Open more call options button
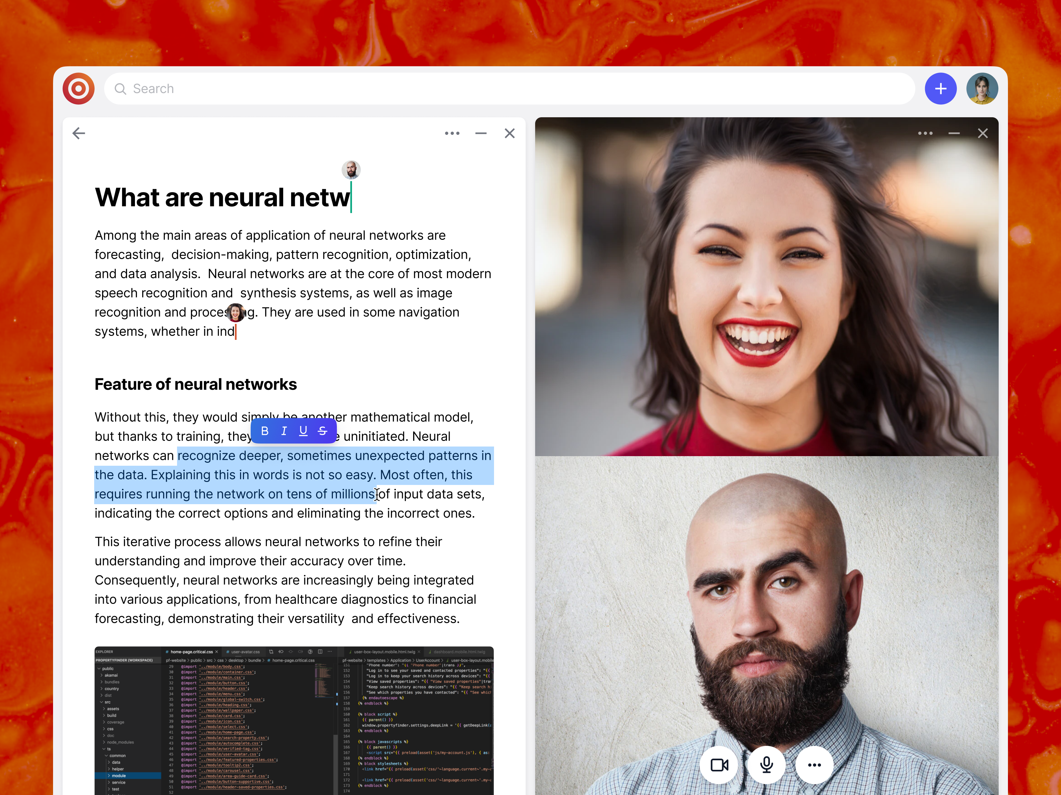 click(814, 765)
